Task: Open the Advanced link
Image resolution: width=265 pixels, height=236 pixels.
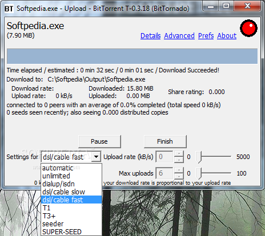Action: click(x=179, y=36)
